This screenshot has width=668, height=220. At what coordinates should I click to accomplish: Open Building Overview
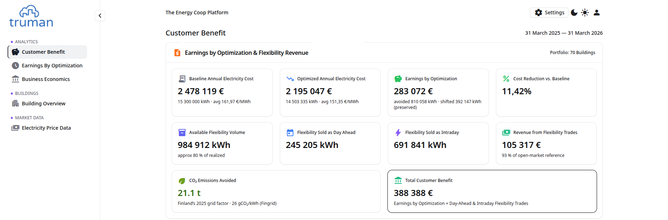(x=47, y=104)
